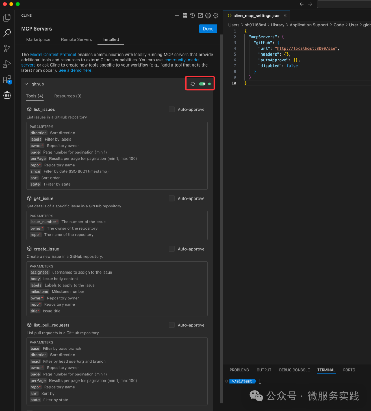The height and width of the screenshot is (411, 371).
Task: Start a new Cline task with plus icon
Action: [177, 16]
